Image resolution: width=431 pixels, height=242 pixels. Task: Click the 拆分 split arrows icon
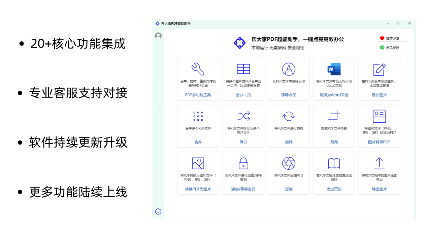tap(243, 116)
